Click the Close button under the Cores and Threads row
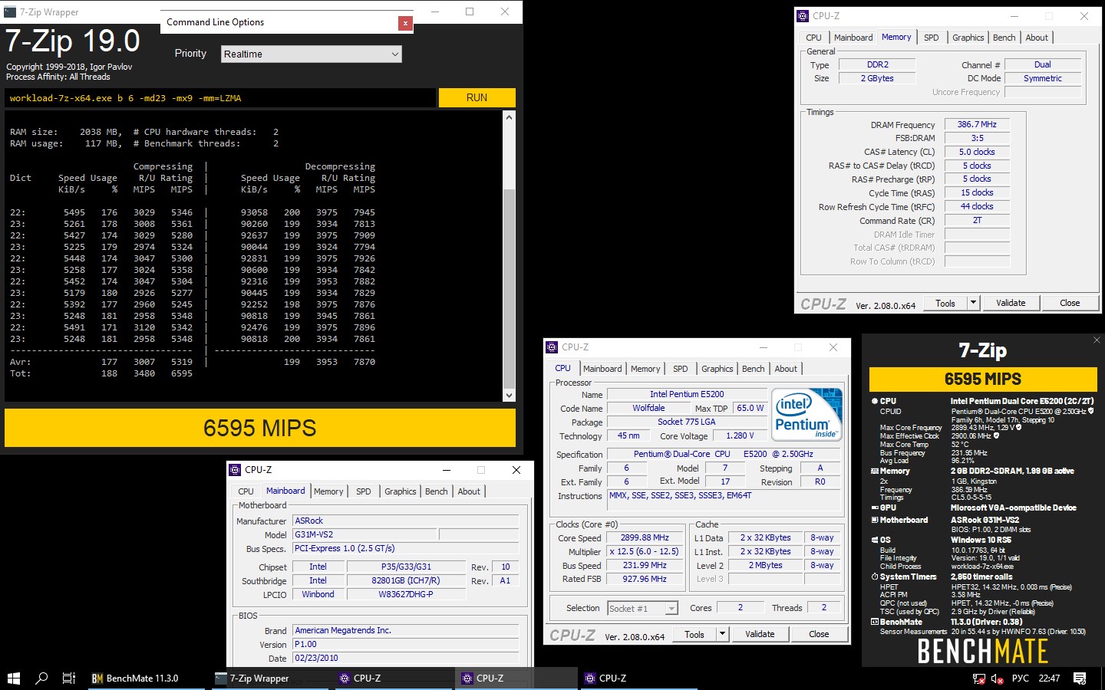This screenshot has height=690, width=1105. click(819, 634)
